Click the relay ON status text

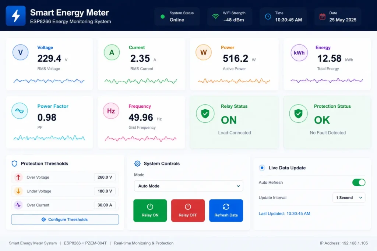pyautogui.click(x=229, y=120)
